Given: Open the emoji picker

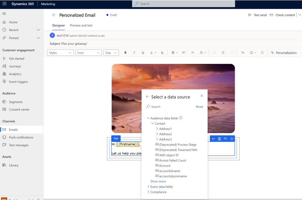Looking at the screenshot, I should (x=253, y=53).
